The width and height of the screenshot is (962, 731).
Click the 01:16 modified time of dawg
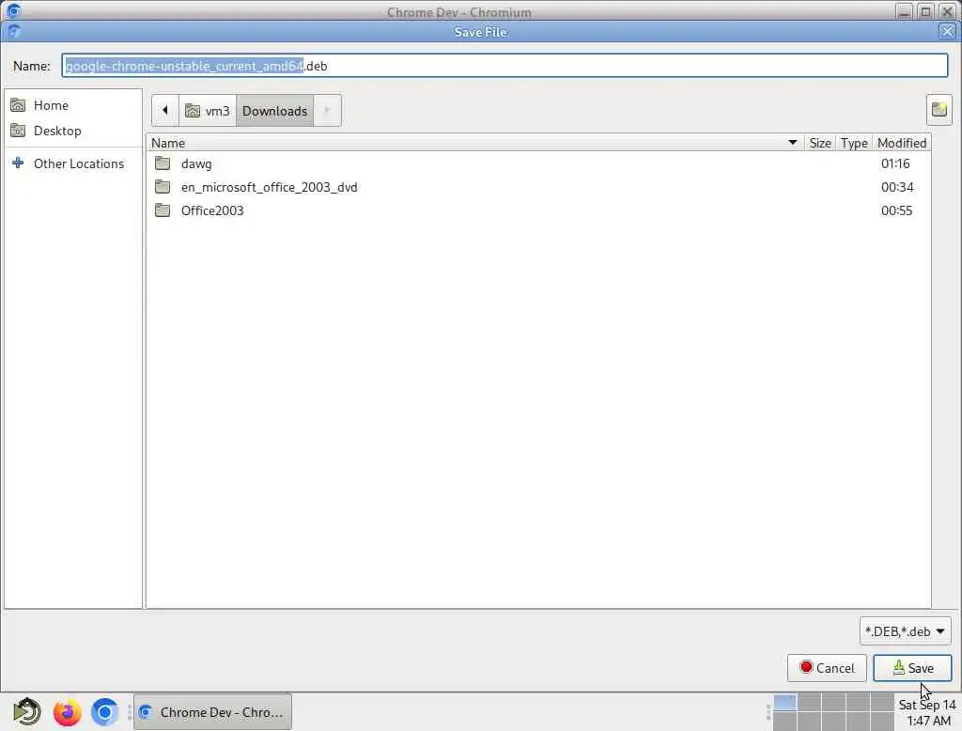895,163
